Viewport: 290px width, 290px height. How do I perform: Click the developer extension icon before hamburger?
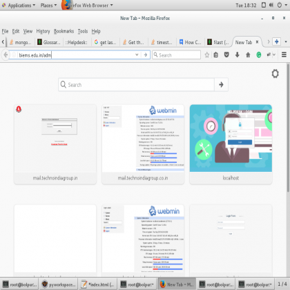pyautogui.click(x=269, y=55)
